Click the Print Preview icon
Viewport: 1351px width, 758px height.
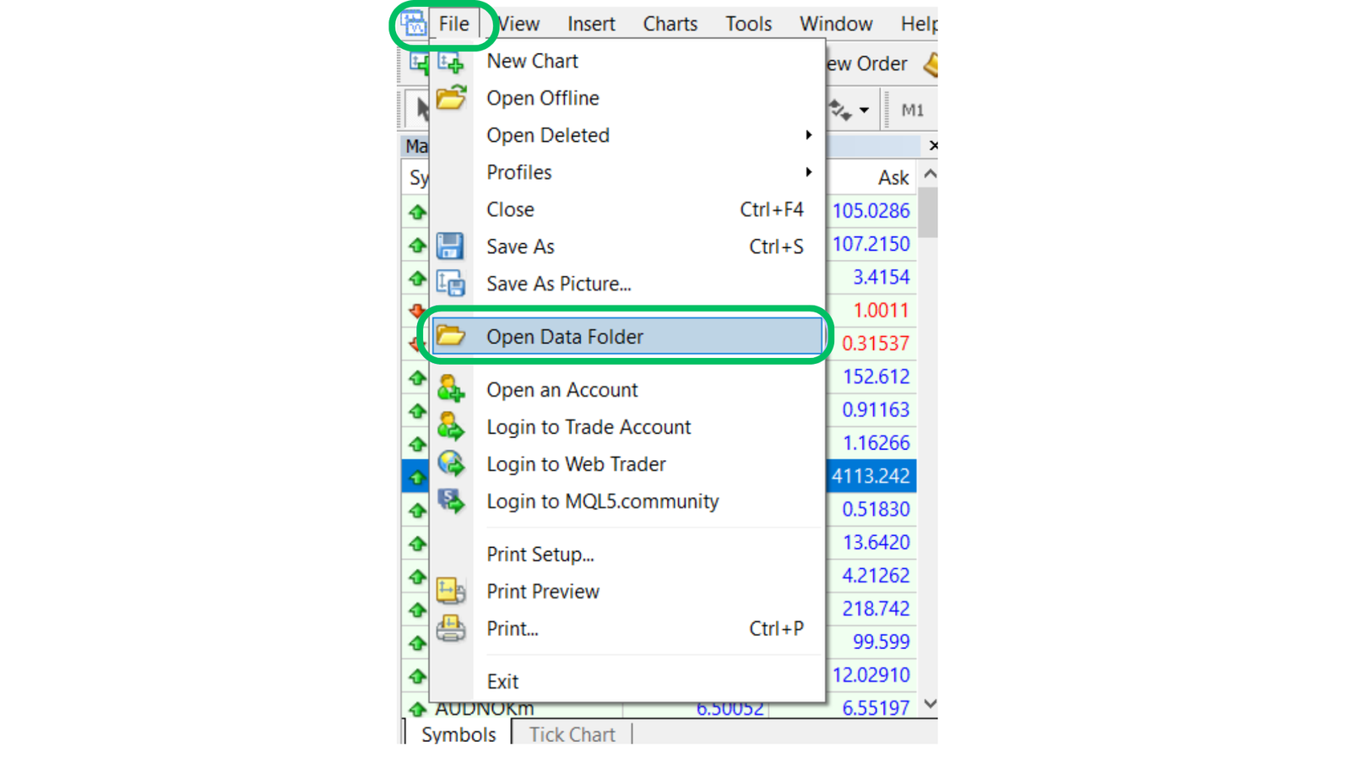(x=450, y=591)
